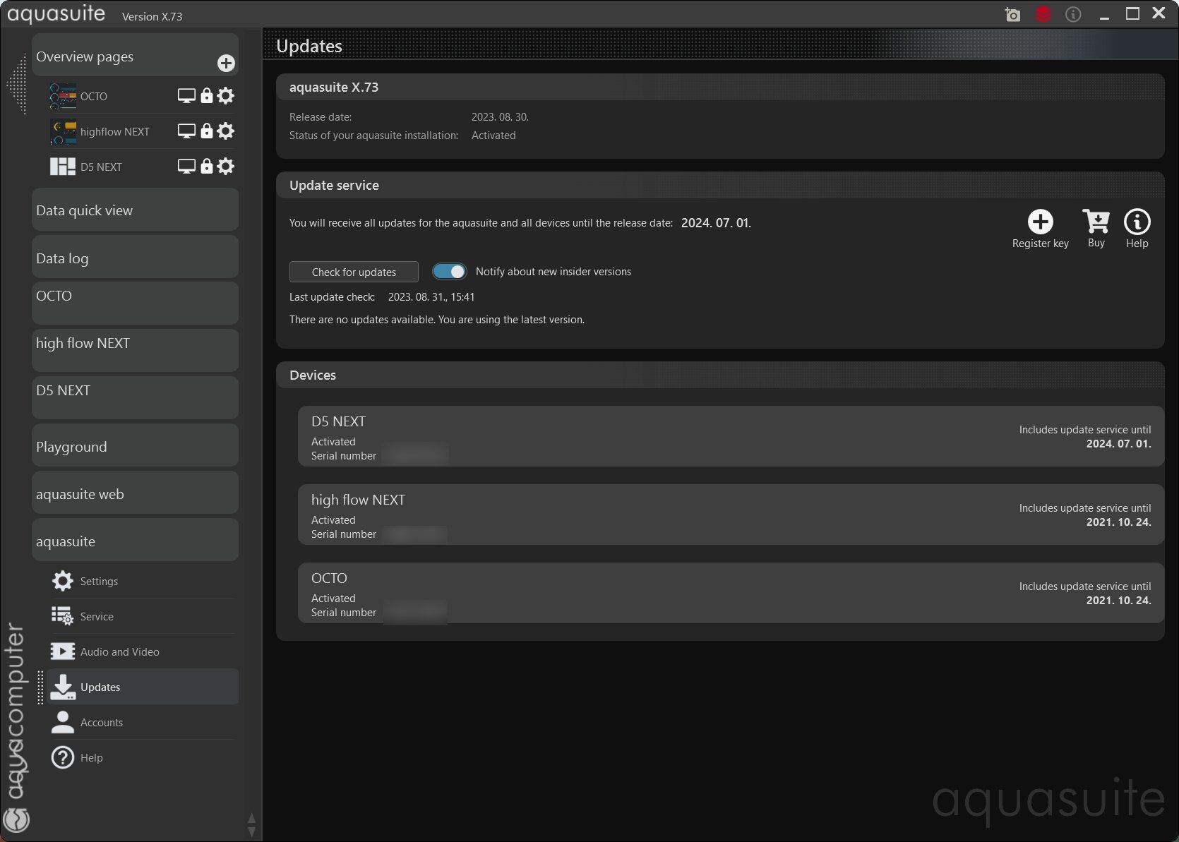Click the last update check time '2023. 08. 31., 15:41'
Image resolution: width=1179 pixels, height=842 pixels.
pos(431,297)
